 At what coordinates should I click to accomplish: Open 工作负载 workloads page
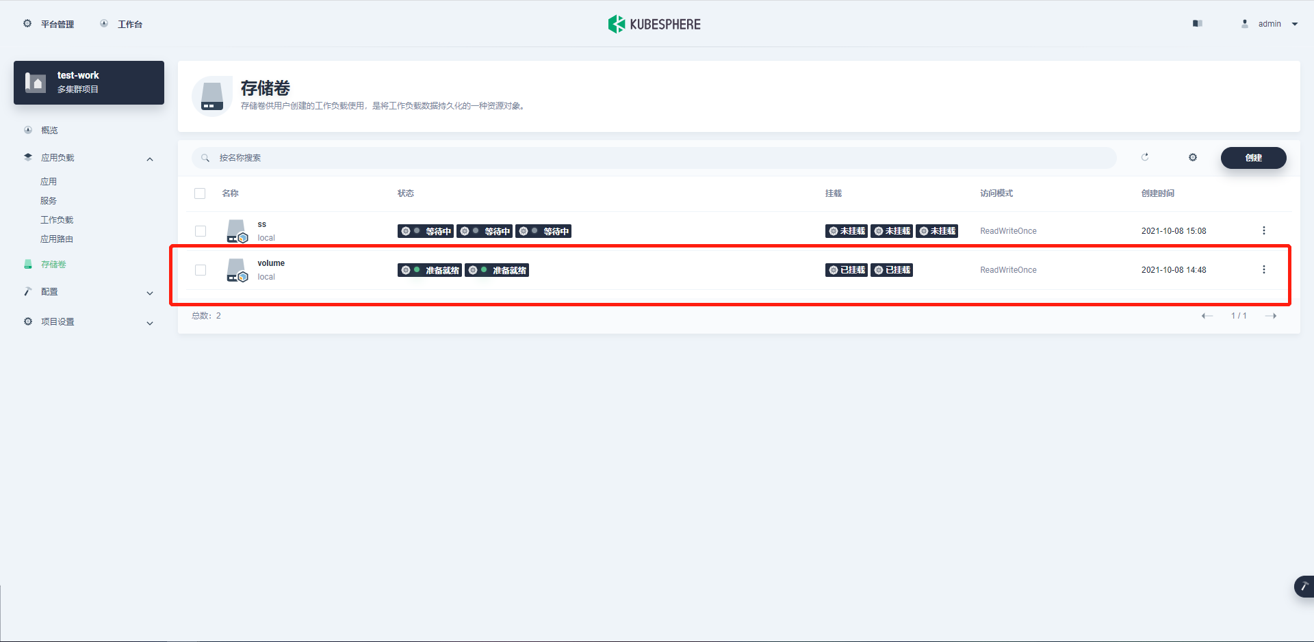click(57, 219)
